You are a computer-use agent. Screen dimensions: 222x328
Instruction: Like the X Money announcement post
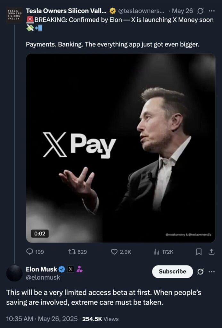114,252
